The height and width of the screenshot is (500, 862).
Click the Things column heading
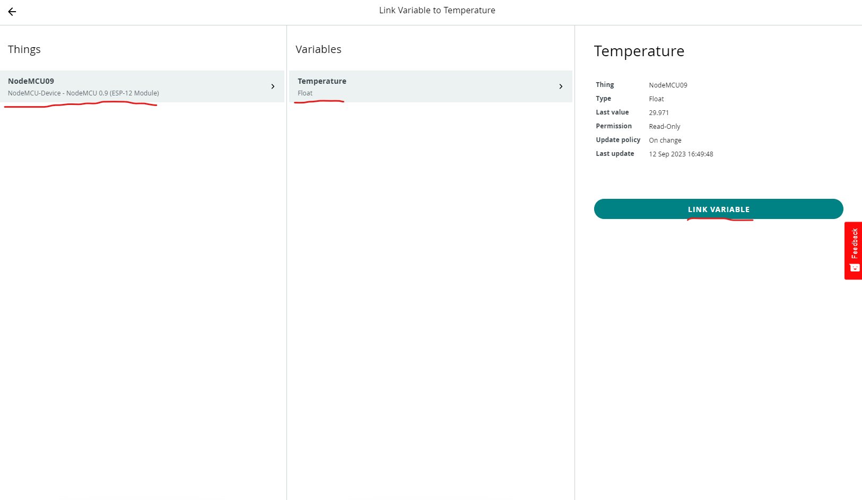pos(24,49)
